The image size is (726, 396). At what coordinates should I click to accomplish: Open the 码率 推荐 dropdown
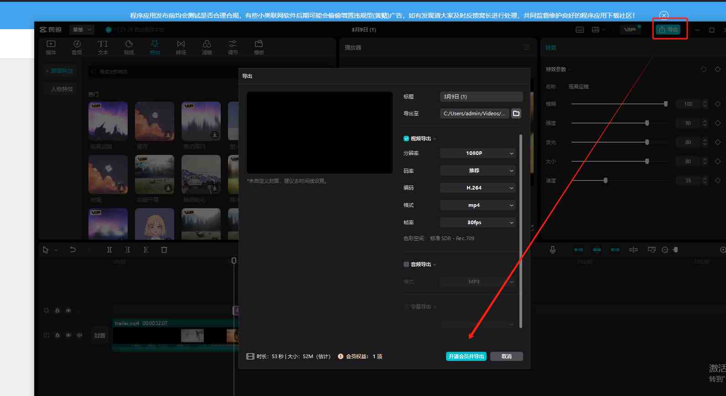click(x=478, y=170)
